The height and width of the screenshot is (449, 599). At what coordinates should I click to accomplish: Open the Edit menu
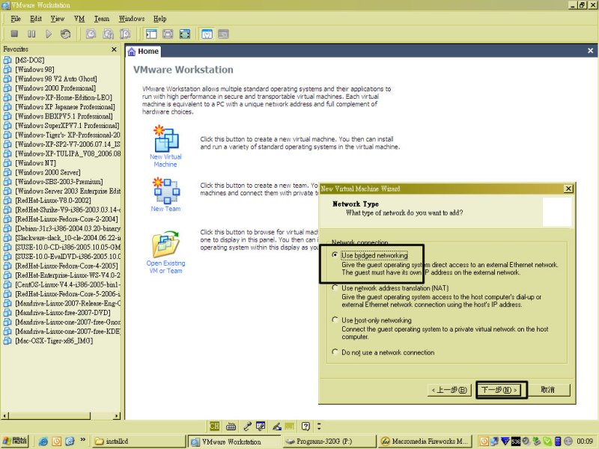pyautogui.click(x=36, y=19)
